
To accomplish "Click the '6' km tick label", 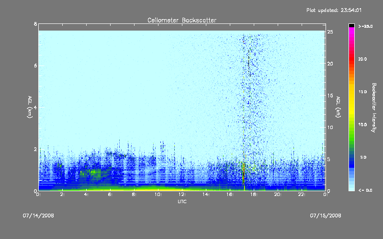I will click(x=35, y=65).
